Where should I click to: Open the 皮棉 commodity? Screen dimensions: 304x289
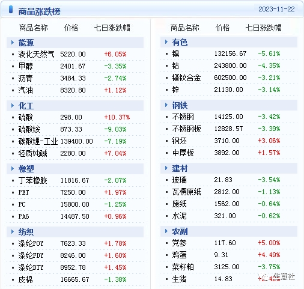(25, 279)
